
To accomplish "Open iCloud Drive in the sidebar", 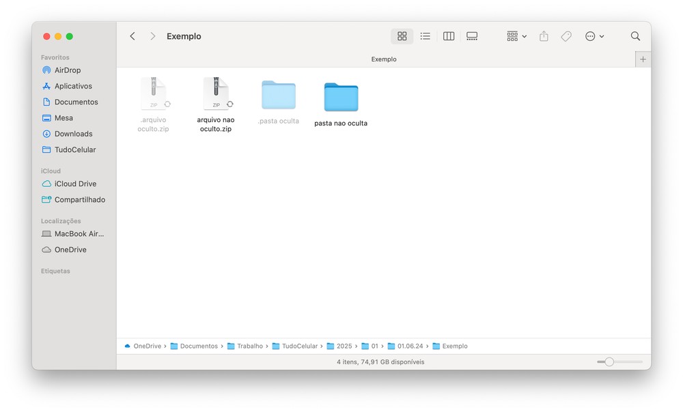I will pos(75,183).
